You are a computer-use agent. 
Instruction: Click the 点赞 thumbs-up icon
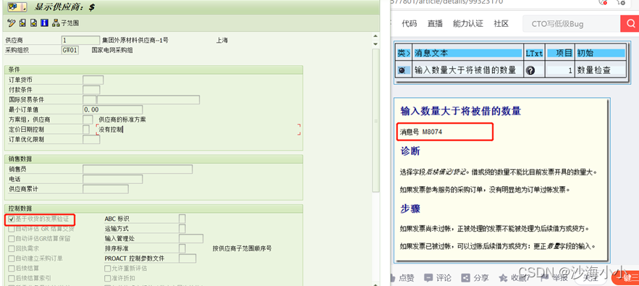click(x=393, y=278)
